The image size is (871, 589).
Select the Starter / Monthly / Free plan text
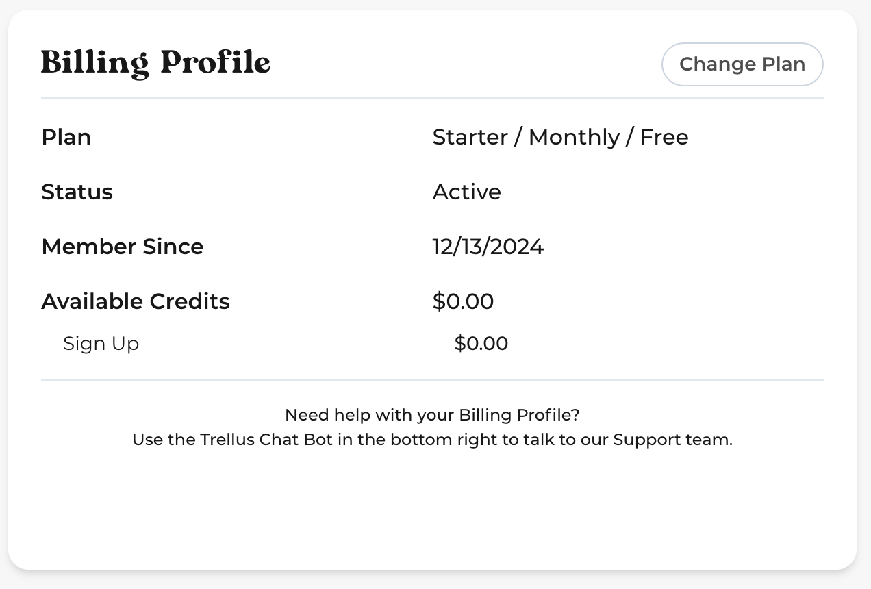coord(560,137)
